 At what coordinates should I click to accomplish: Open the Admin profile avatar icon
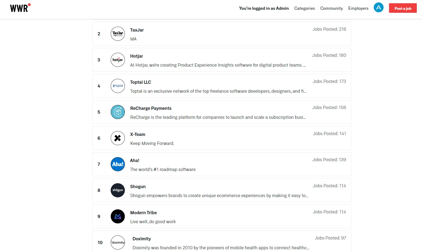378,8
